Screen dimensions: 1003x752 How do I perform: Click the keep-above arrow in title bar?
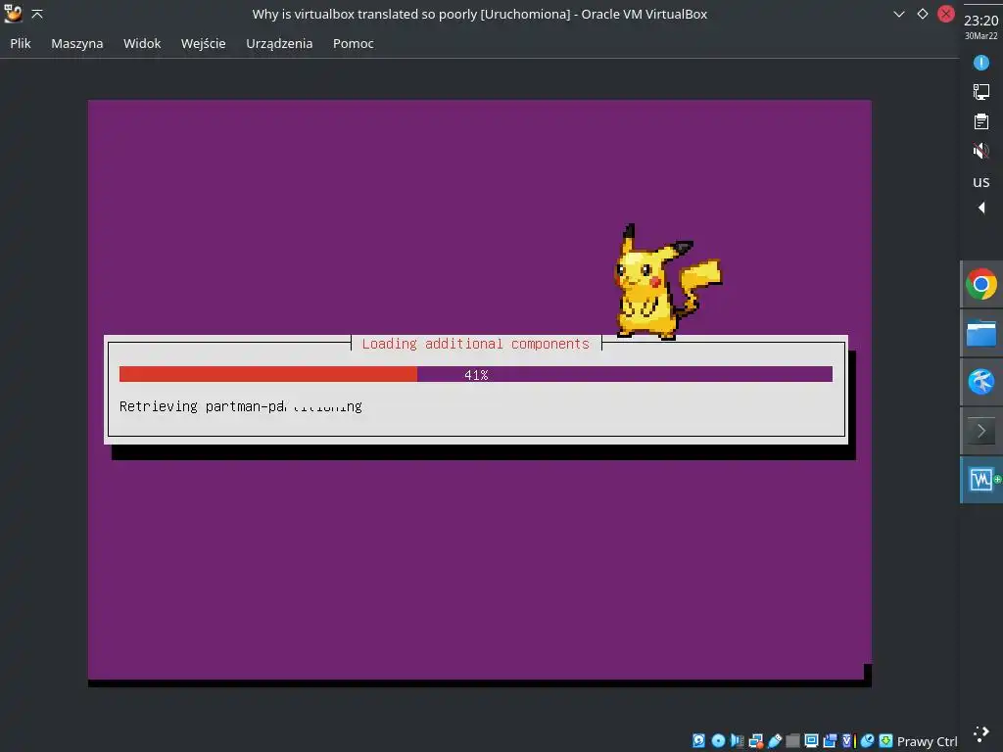pyautogui.click(x=37, y=14)
